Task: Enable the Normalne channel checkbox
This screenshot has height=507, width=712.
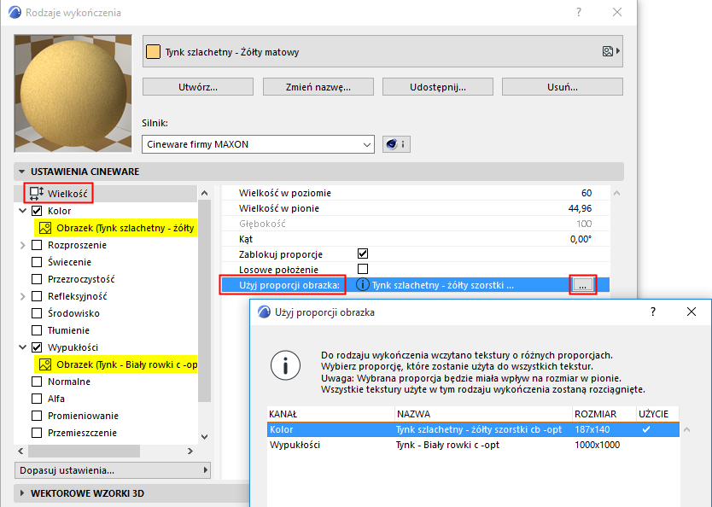Action: point(37,382)
